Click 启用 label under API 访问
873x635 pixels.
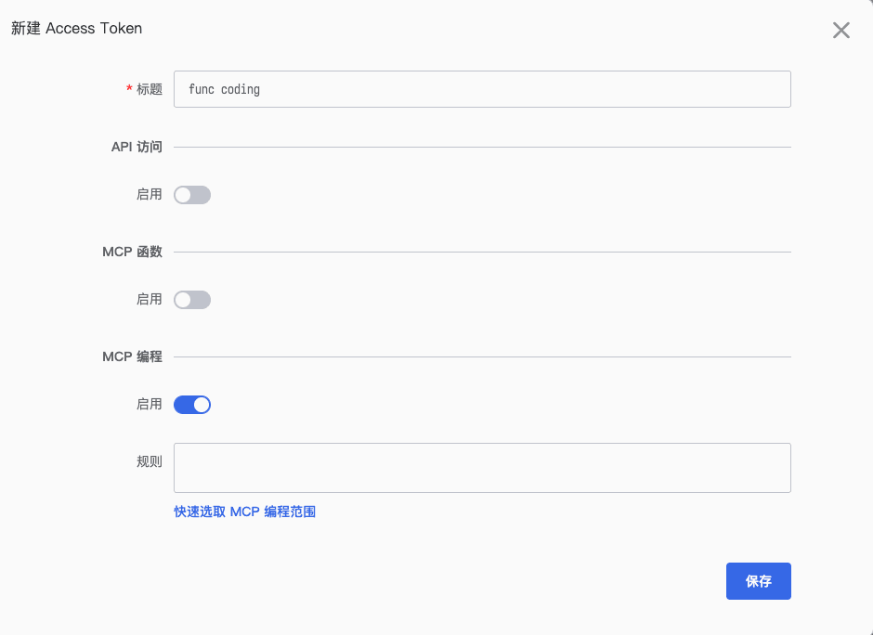click(x=150, y=194)
